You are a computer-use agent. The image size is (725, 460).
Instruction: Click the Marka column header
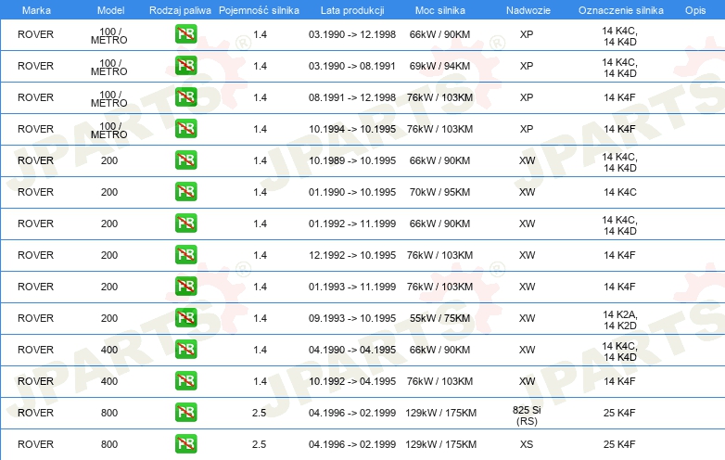coord(36,10)
